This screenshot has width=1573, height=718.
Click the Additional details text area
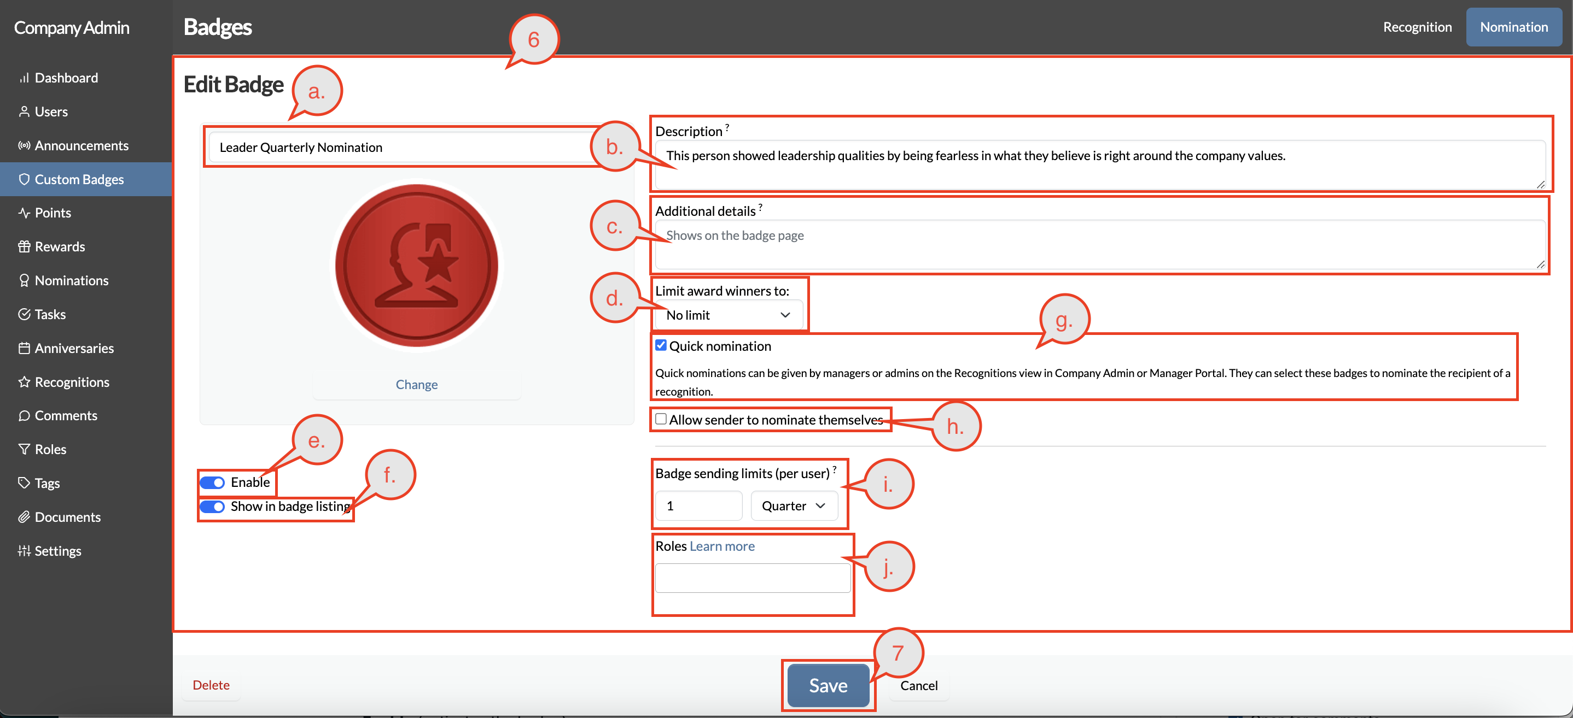coord(1100,245)
